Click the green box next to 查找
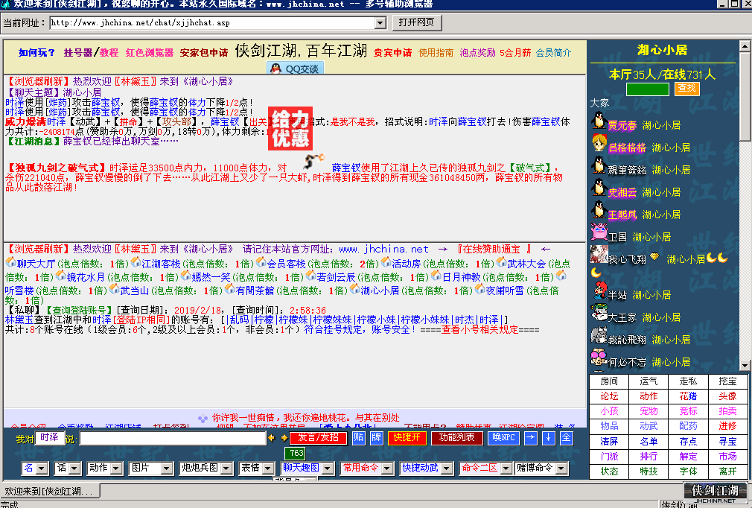This screenshot has height=508, width=752. pos(648,89)
